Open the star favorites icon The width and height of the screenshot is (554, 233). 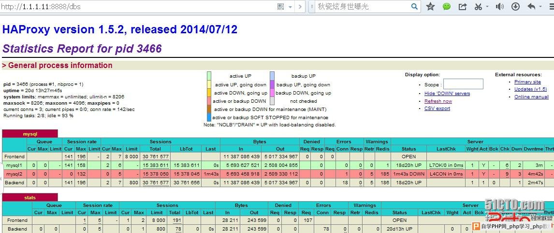click(x=430, y=7)
